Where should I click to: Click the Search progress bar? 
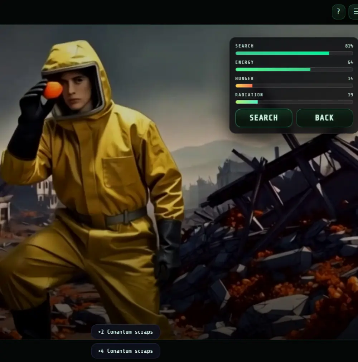point(294,53)
